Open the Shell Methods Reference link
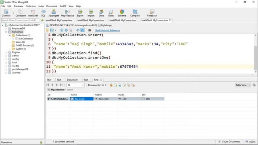258x145 pixels. pos(108,31)
